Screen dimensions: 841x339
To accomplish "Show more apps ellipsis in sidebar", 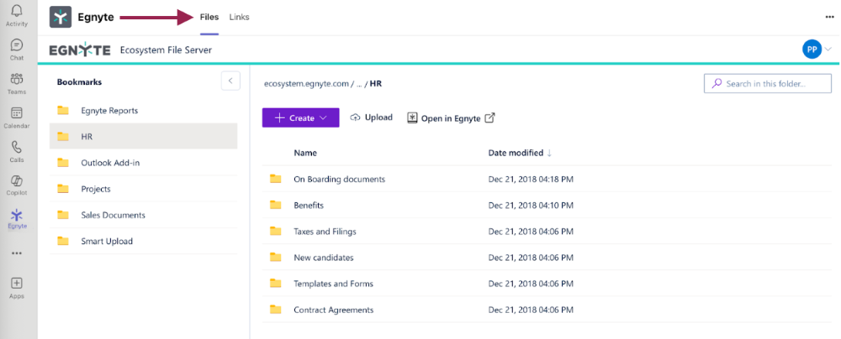I will (x=17, y=253).
